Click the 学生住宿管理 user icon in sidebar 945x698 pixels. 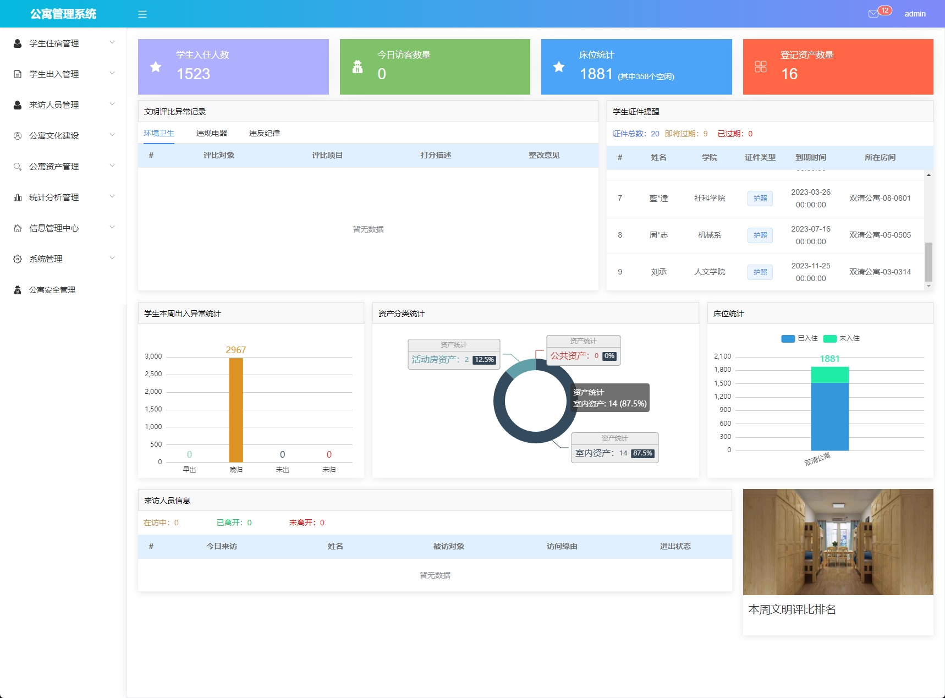tap(18, 43)
